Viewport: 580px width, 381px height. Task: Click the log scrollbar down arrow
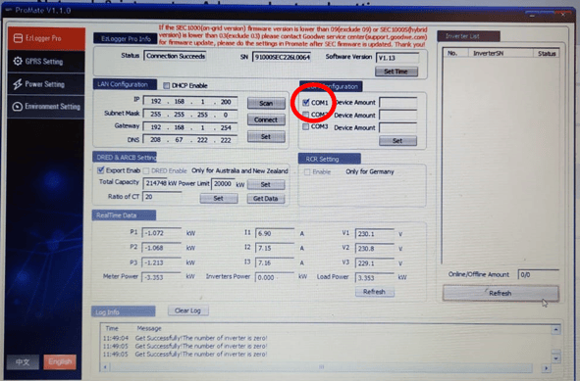[556, 358]
